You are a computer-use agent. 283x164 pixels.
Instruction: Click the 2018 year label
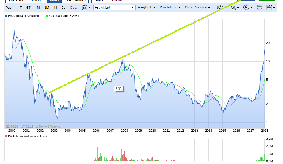tap(265, 131)
